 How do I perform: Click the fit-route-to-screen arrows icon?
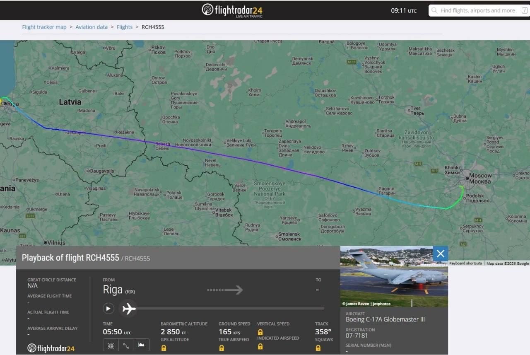click(x=111, y=345)
